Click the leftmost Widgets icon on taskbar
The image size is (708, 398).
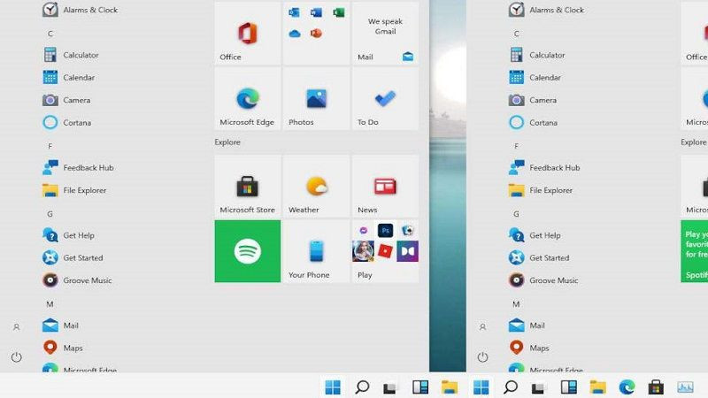420,387
